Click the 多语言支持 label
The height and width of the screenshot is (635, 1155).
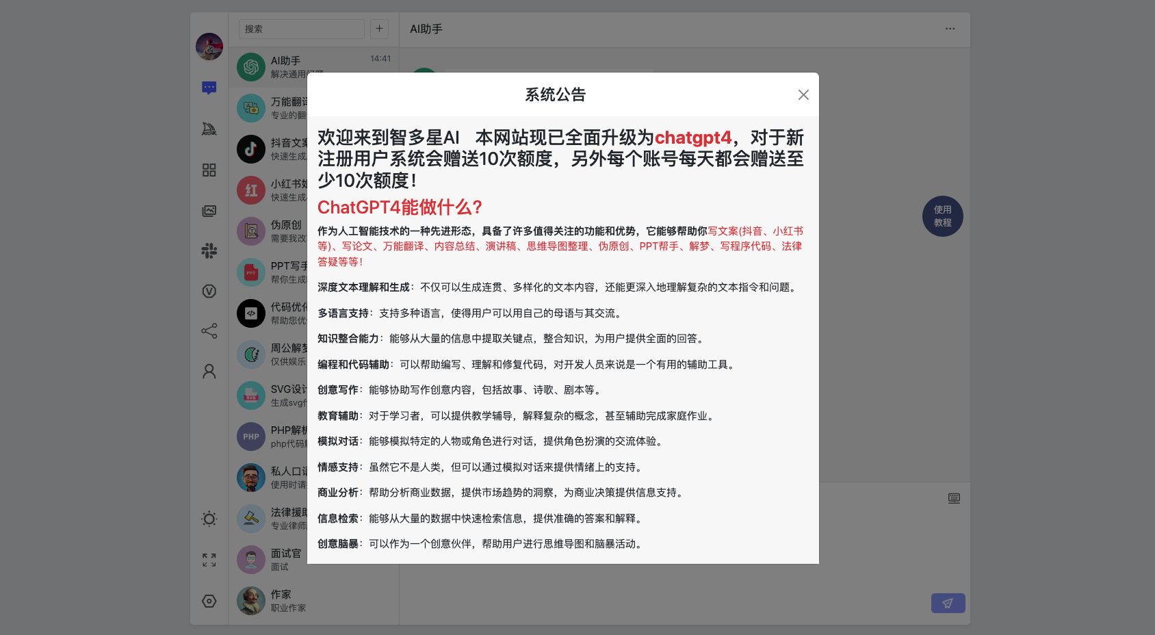click(x=343, y=313)
